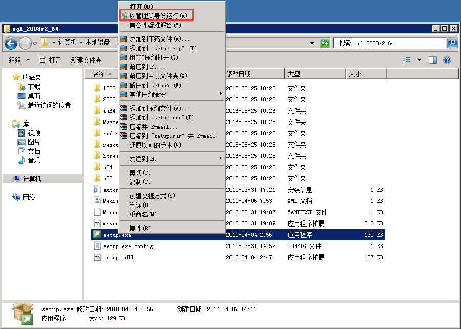Sort by the 修改日期 column header
The height and width of the screenshot is (329, 461).
coord(255,74)
